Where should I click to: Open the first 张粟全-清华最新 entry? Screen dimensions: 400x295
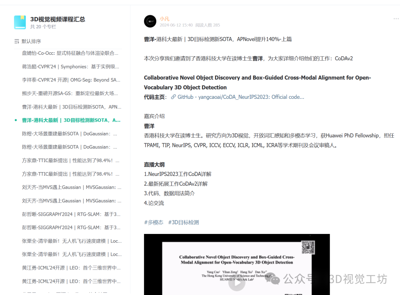[72, 241]
